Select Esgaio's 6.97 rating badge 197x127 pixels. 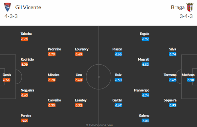point(145,39)
